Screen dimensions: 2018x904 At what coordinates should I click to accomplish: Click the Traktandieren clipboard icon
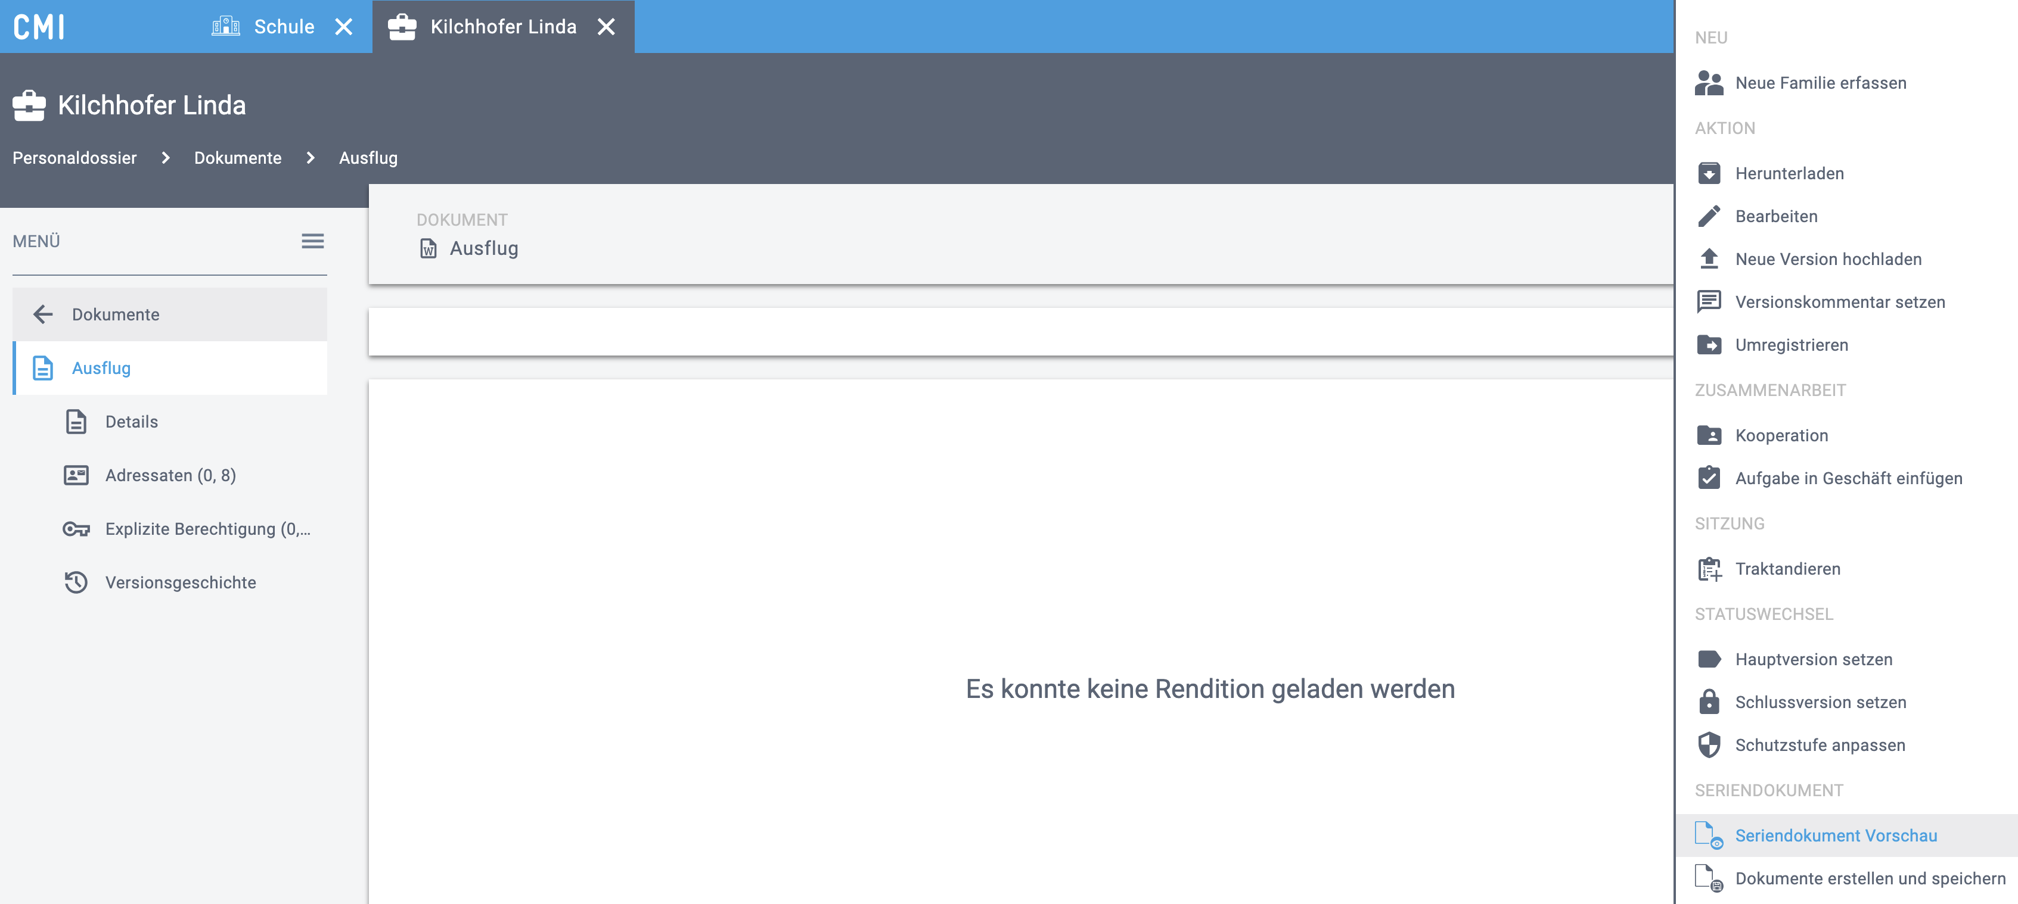click(1709, 569)
